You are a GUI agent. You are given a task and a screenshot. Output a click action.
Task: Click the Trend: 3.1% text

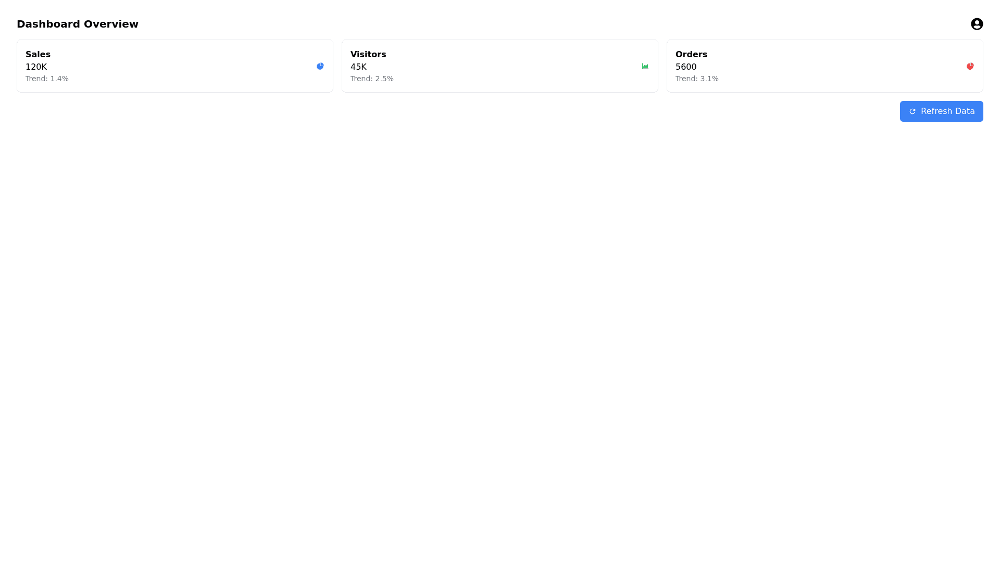click(696, 79)
